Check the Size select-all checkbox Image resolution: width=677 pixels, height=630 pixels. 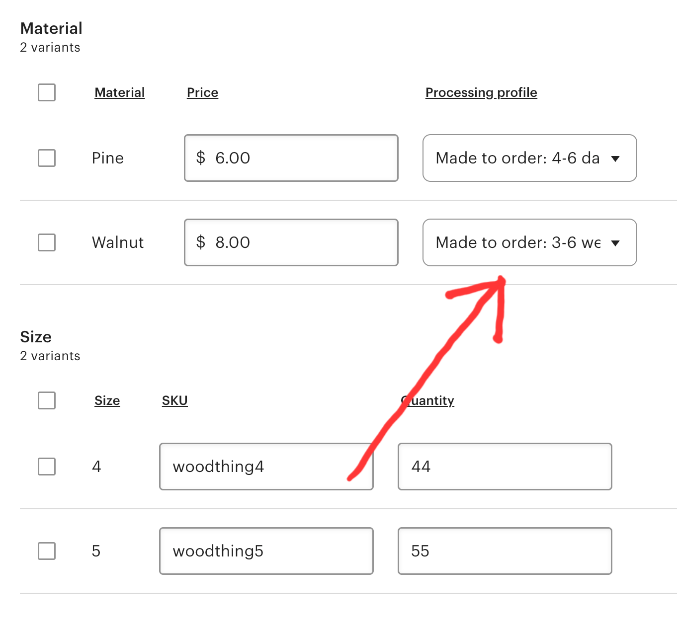pos(47,400)
